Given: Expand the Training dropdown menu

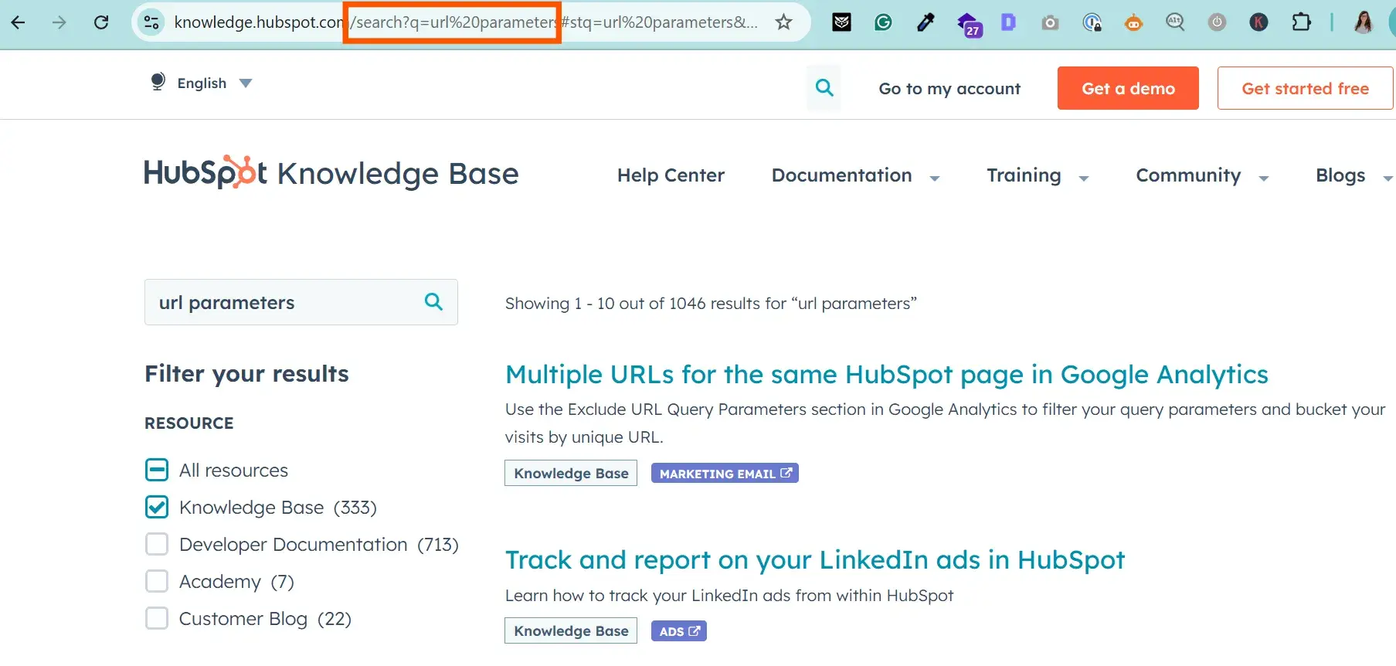Looking at the screenshot, I should pyautogui.click(x=1037, y=176).
